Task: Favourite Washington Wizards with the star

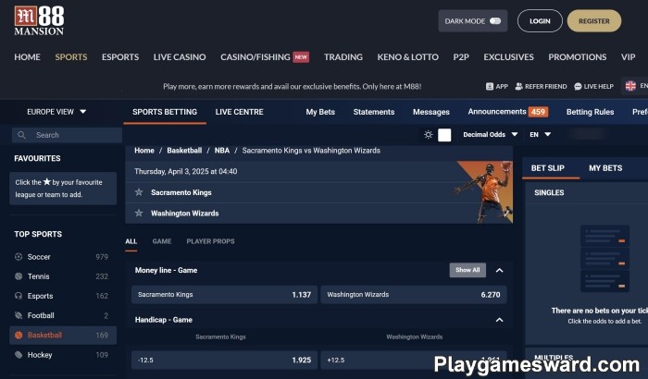Action: click(x=139, y=214)
